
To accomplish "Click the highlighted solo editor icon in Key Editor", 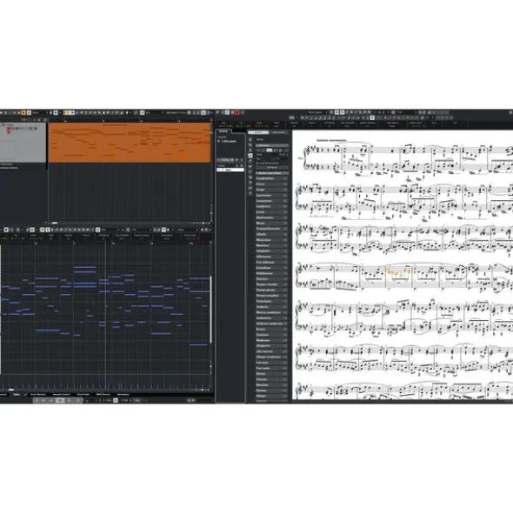I will (6, 230).
